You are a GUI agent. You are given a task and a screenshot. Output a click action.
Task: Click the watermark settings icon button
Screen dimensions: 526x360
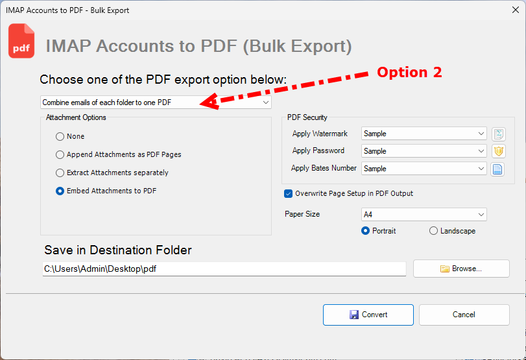tap(498, 134)
